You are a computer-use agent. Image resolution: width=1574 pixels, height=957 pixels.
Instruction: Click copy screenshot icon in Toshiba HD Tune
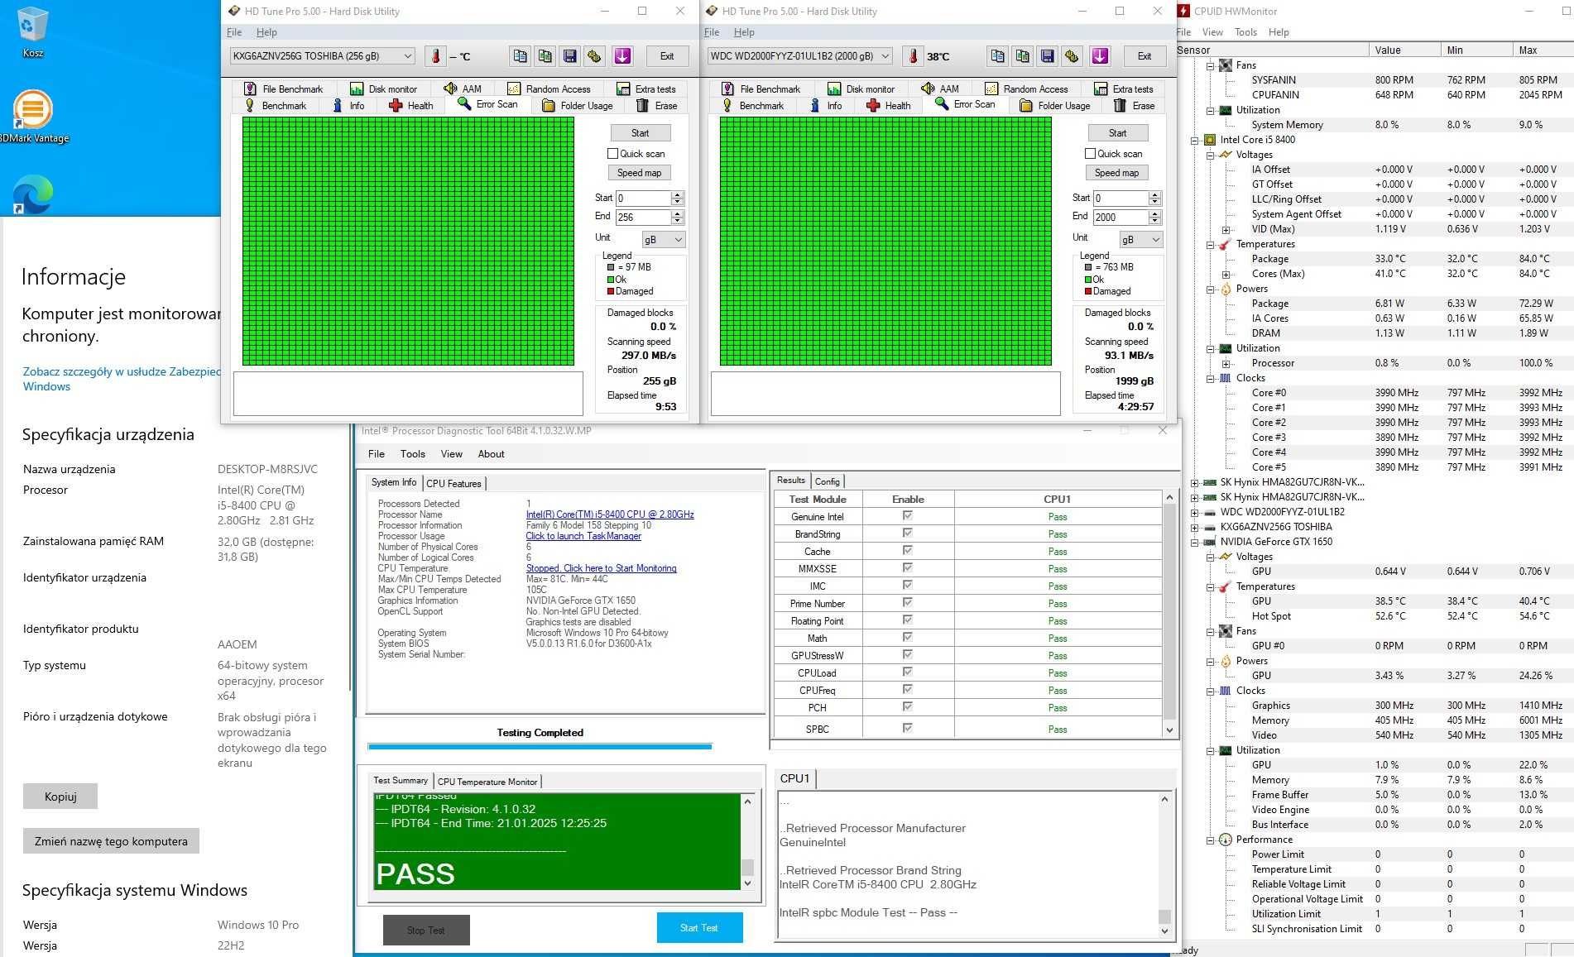coord(545,55)
